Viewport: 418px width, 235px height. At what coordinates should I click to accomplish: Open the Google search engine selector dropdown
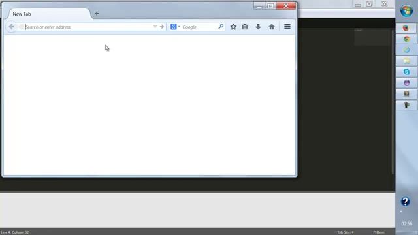click(x=175, y=27)
